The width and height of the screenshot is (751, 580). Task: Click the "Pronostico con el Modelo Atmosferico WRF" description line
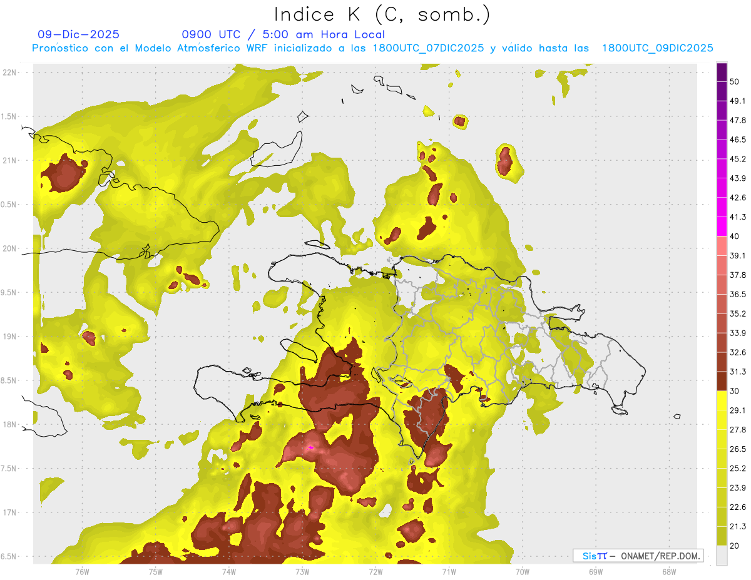click(x=373, y=48)
